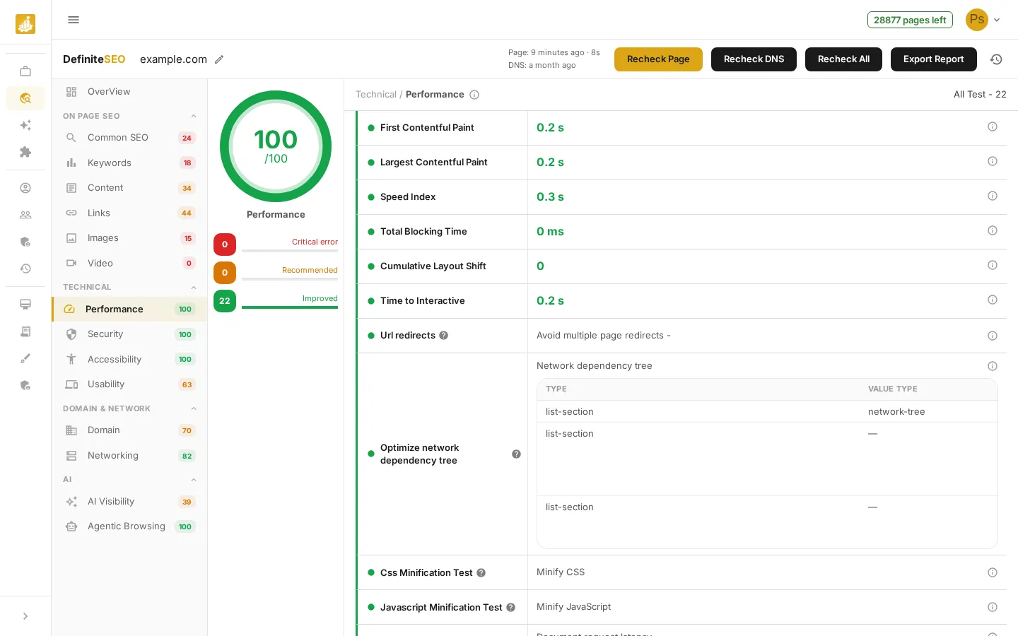
Task: Open the OverView menu item
Action: 129,92
